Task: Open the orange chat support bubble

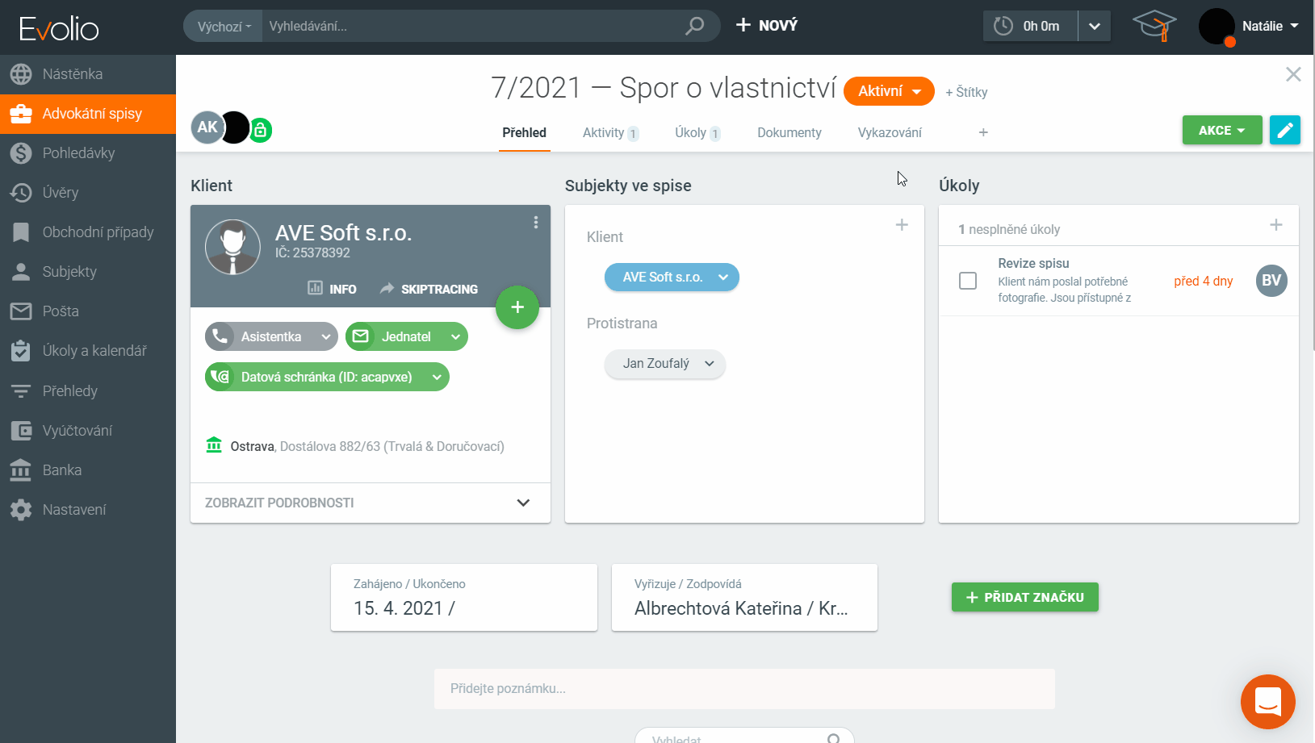Action: pos(1267,701)
